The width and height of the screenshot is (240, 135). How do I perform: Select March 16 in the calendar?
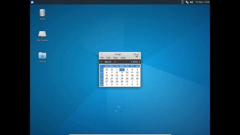tap(122, 75)
